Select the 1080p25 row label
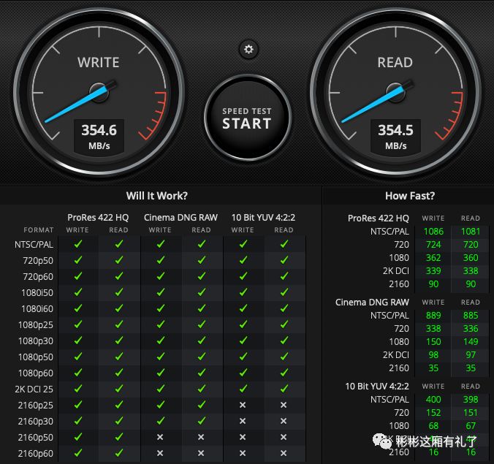 36,324
